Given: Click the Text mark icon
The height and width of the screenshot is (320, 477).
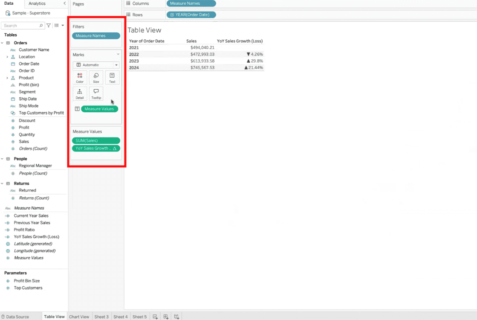Looking at the screenshot, I should [112, 77].
